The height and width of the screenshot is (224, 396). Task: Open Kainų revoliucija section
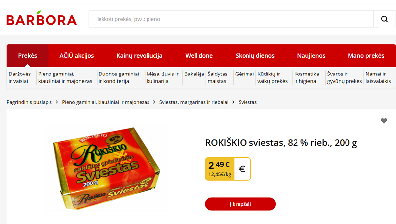click(140, 56)
